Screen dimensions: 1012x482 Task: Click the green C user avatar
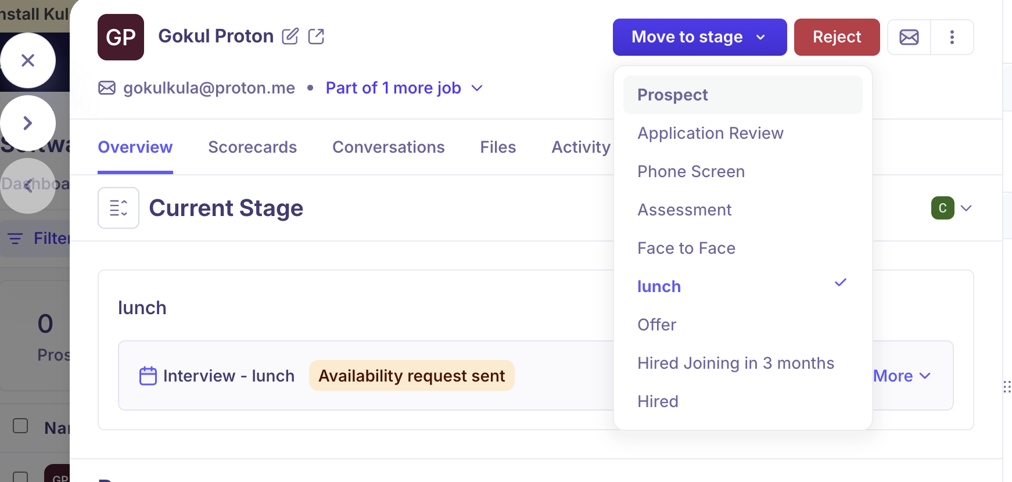(942, 208)
